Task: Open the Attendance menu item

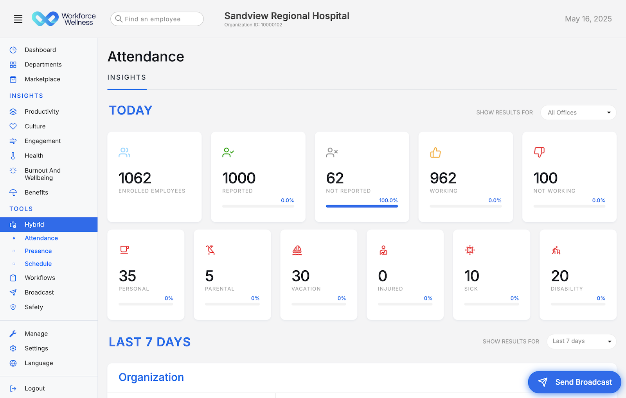Action: point(41,238)
